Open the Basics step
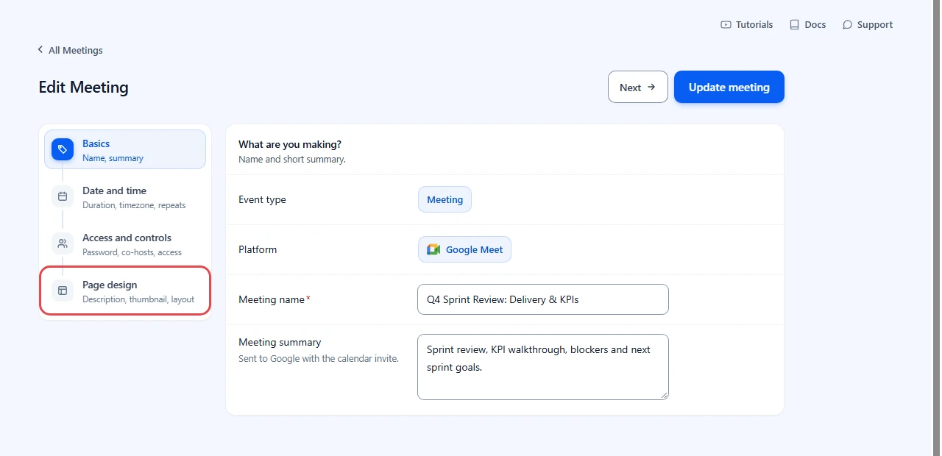Viewport: 942px width, 456px height. click(x=125, y=149)
